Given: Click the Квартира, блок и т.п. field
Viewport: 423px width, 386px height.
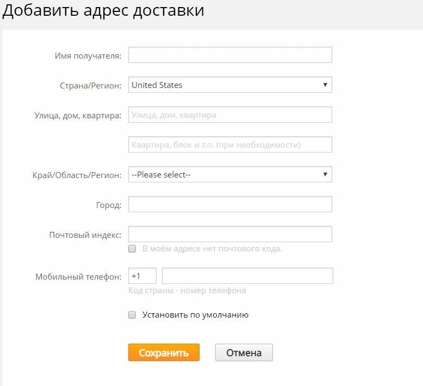Looking at the screenshot, I should 230,145.
